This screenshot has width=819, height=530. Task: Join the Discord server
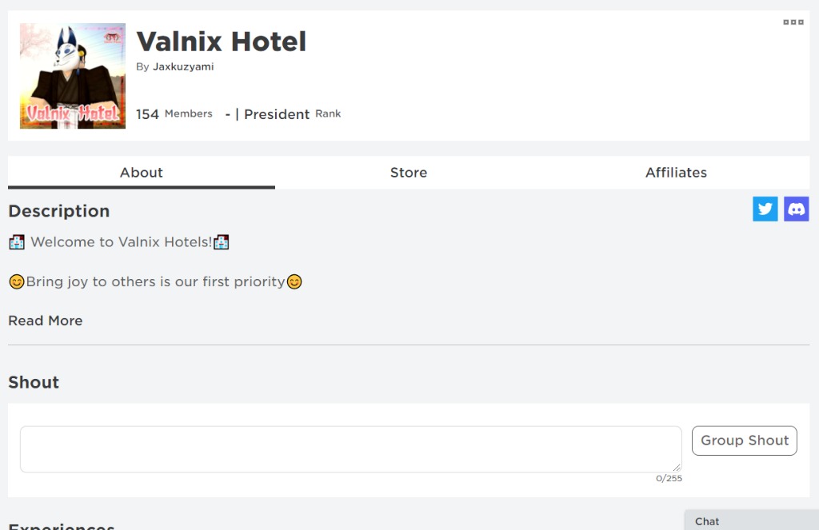coord(796,209)
